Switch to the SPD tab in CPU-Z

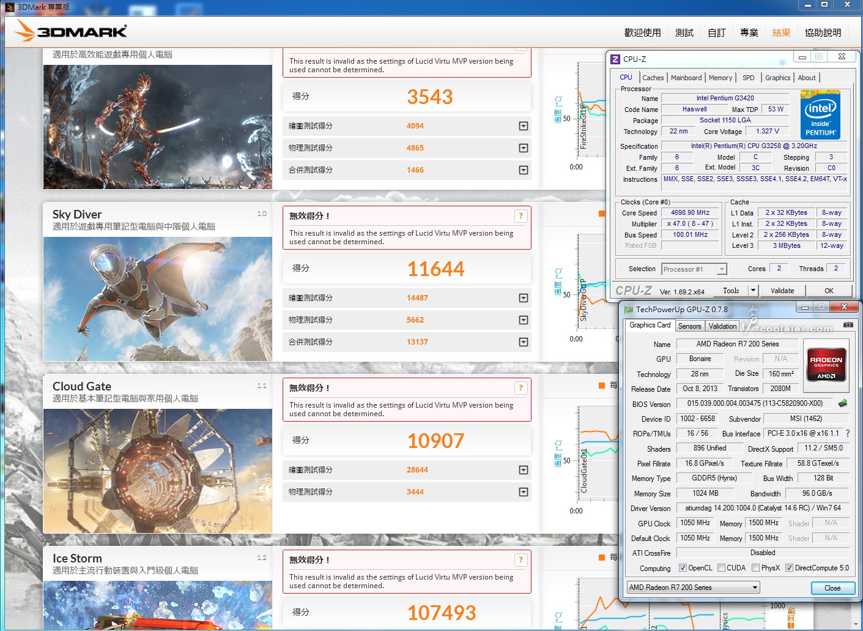(x=748, y=78)
